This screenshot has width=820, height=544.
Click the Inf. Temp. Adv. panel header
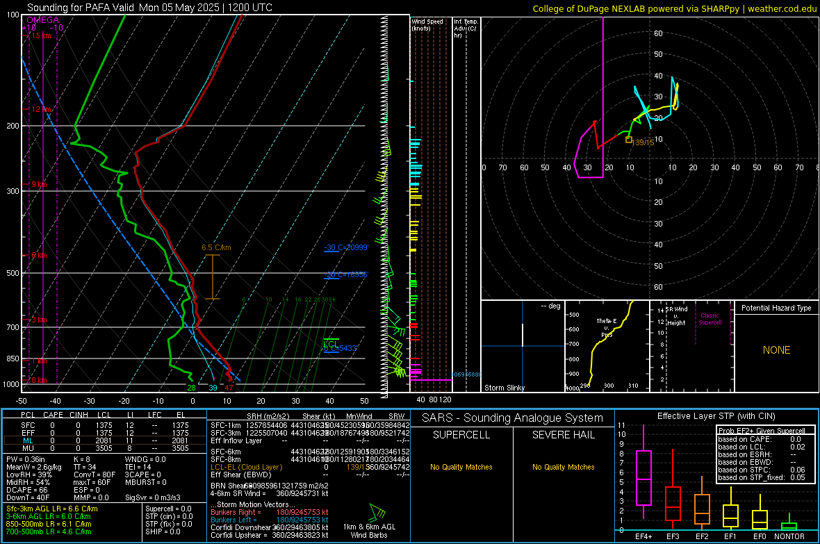point(466,28)
